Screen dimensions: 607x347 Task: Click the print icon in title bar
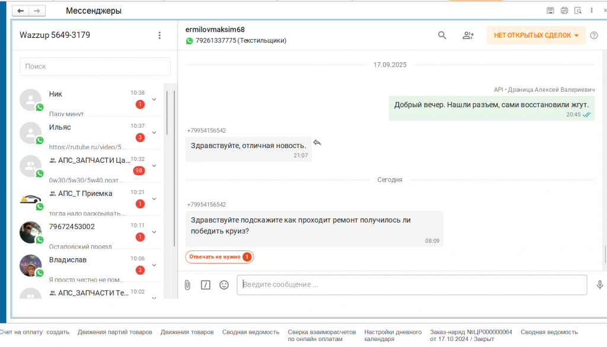coord(564,11)
